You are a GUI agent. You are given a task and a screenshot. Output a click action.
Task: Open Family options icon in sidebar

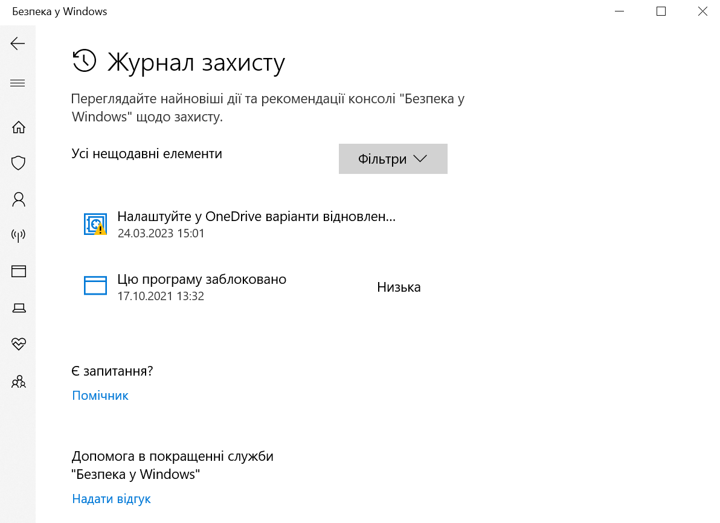19,382
